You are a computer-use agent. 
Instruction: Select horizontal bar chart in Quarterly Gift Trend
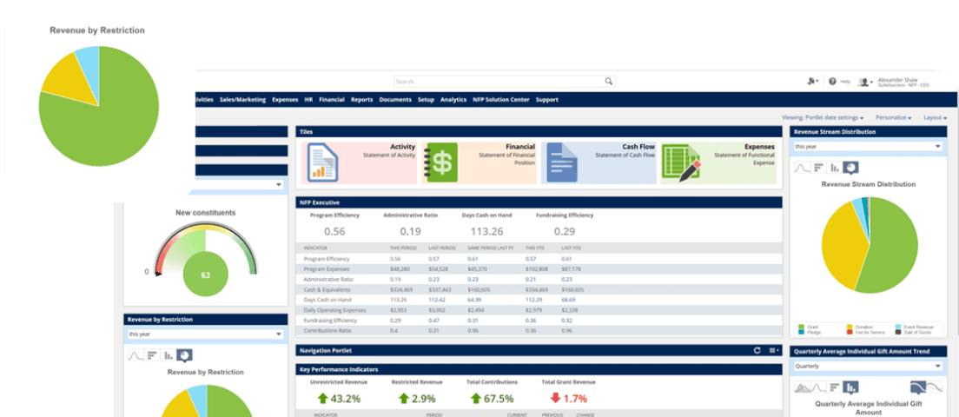(x=834, y=387)
